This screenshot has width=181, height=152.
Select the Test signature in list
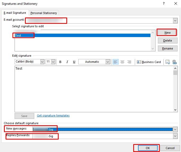[83, 35]
